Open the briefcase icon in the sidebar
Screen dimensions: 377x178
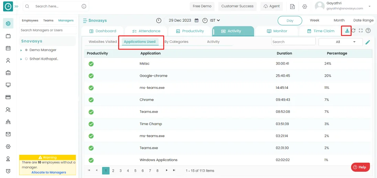(x=8, y=73)
